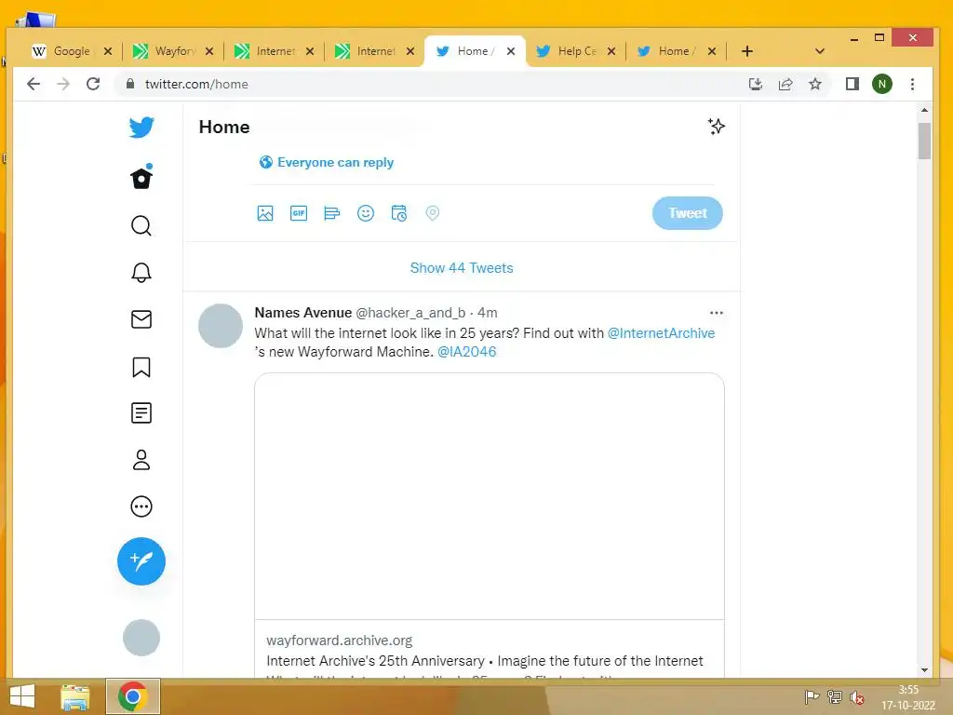Create a poll with the poll icon
Screen dimensions: 953x715
(x=332, y=213)
